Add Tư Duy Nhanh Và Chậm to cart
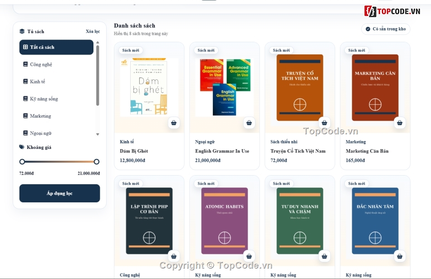This screenshot has height=279, width=431. (x=324, y=256)
